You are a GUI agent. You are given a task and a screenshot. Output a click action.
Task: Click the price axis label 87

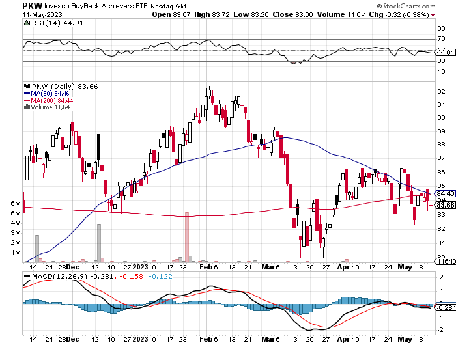click(441, 158)
